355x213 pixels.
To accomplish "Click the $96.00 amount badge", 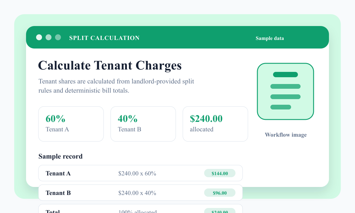I will [x=220, y=193].
